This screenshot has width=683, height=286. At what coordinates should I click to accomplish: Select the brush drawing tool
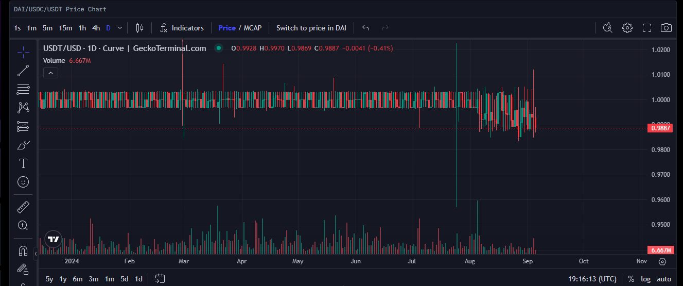point(23,145)
